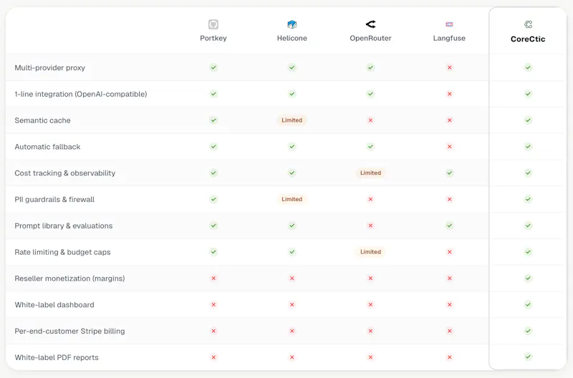Click the CoreCtic logo icon
This screenshot has width=573, height=378.
[528, 24]
